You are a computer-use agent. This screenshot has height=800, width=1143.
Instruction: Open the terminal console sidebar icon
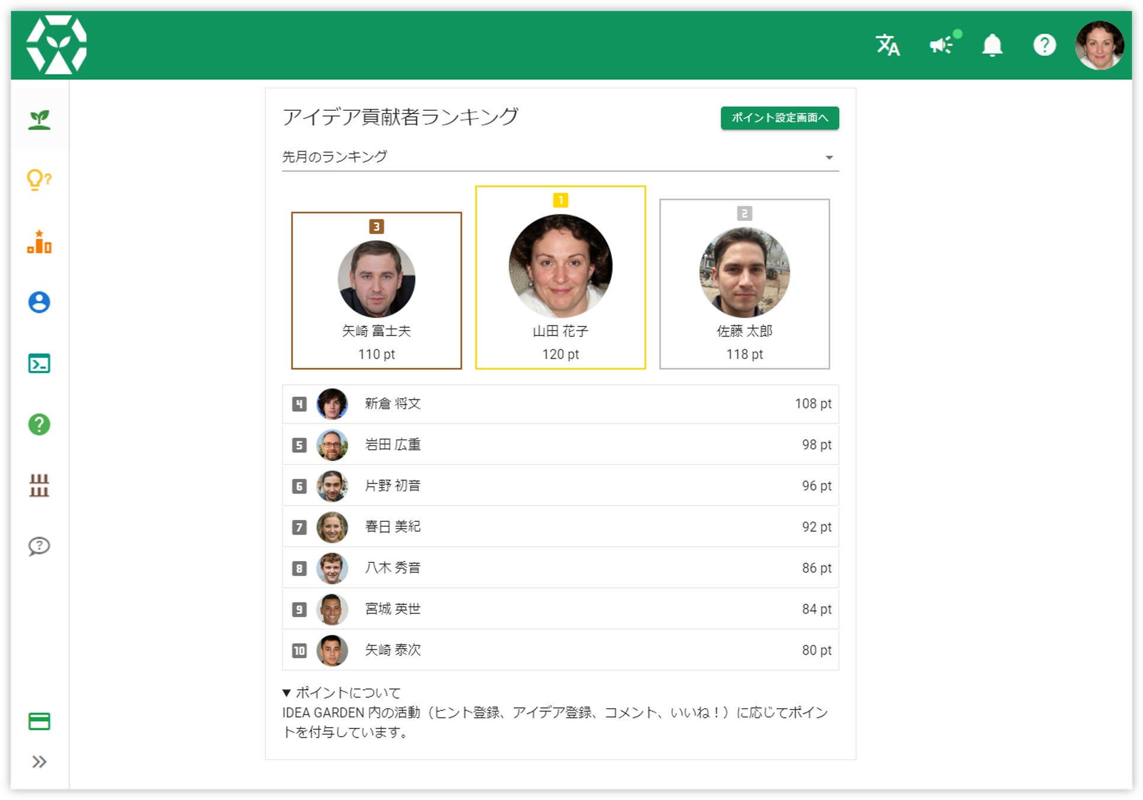(x=40, y=363)
